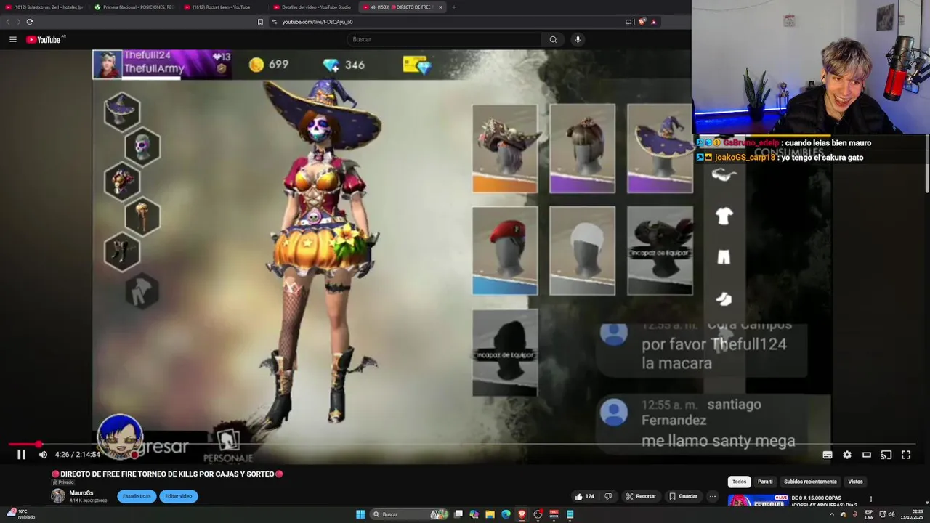The width and height of the screenshot is (930, 523).
Task: Go forward in the browser
Action: point(18,22)
